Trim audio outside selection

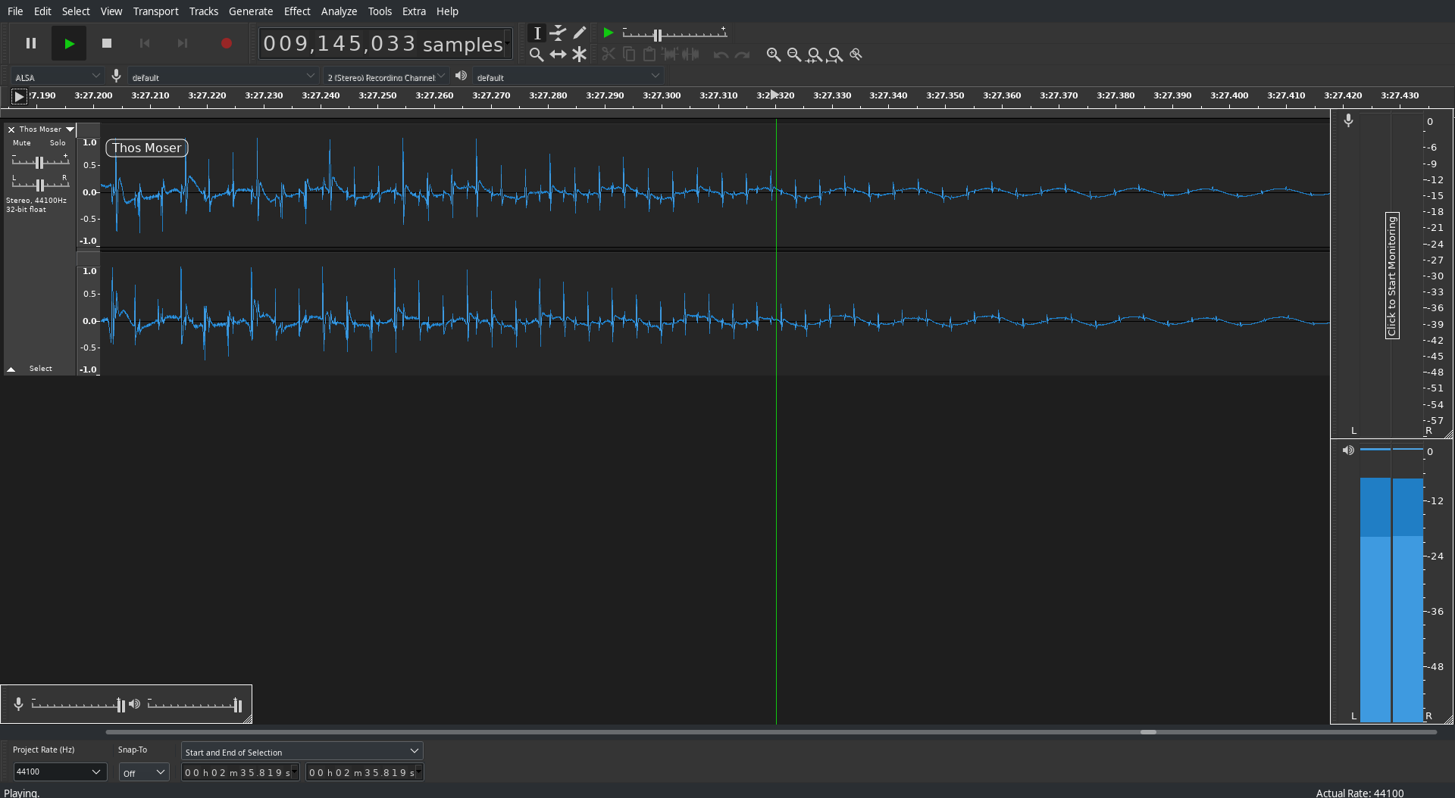[x=669, y=55]
